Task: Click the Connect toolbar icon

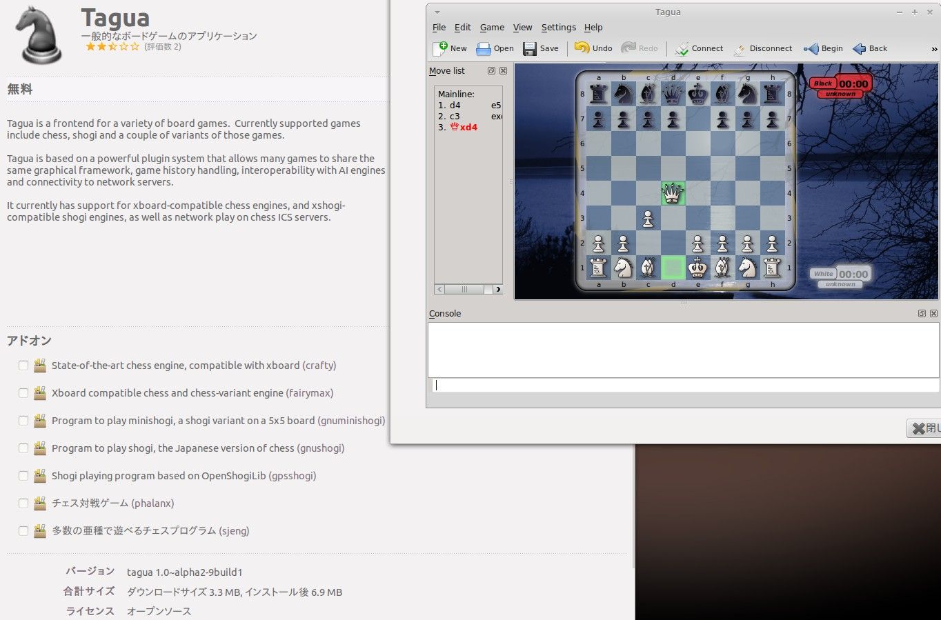Action: click(682, 49)
